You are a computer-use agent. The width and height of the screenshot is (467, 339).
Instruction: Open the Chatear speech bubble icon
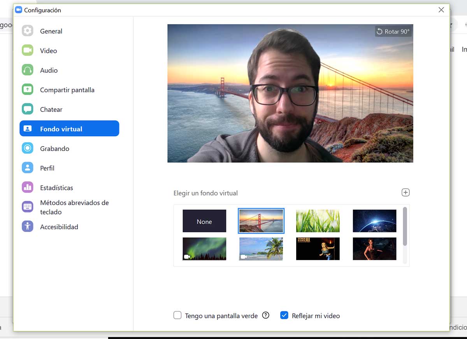[x=27, y=109]
